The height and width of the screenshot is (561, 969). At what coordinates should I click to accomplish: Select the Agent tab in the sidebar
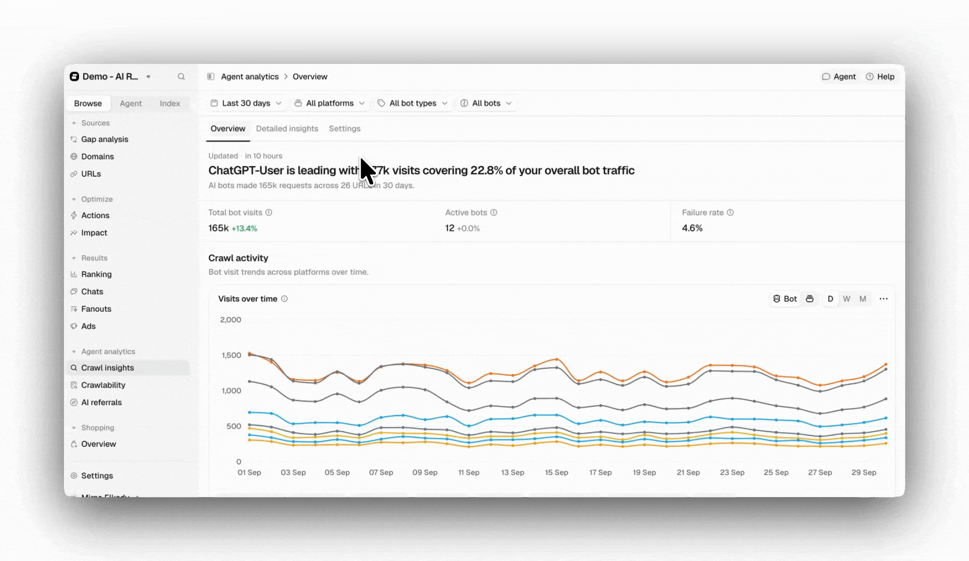pyautogui.click(x=130, y=103)
